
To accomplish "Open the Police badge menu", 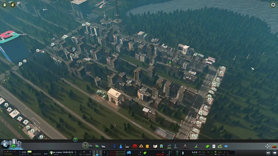I will (147, 146).
